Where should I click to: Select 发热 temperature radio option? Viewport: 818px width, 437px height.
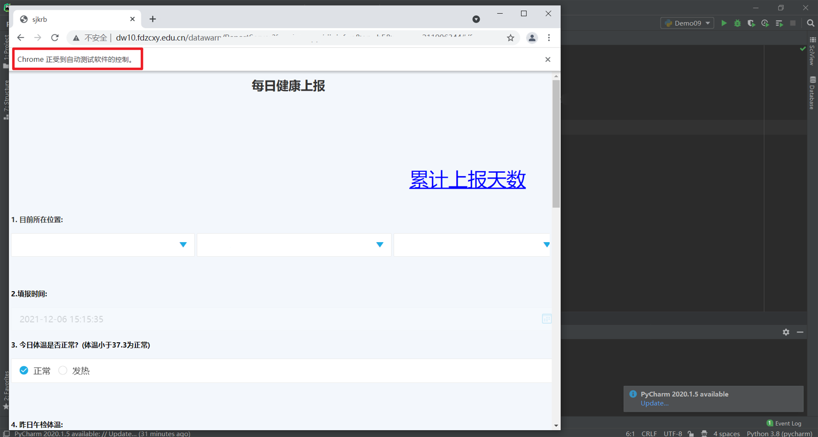click(63, 370)
